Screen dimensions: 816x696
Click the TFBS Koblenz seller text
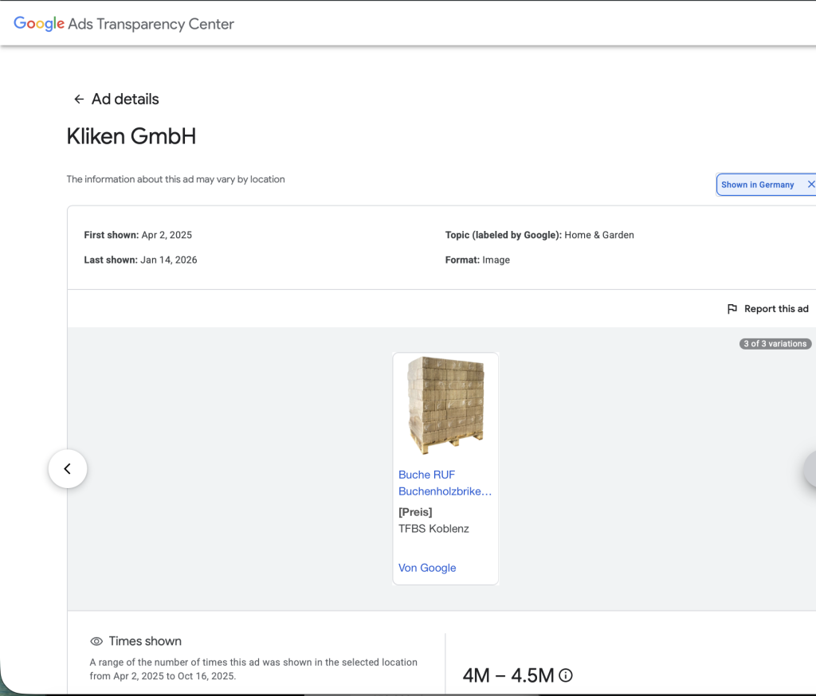click(433, 529)
